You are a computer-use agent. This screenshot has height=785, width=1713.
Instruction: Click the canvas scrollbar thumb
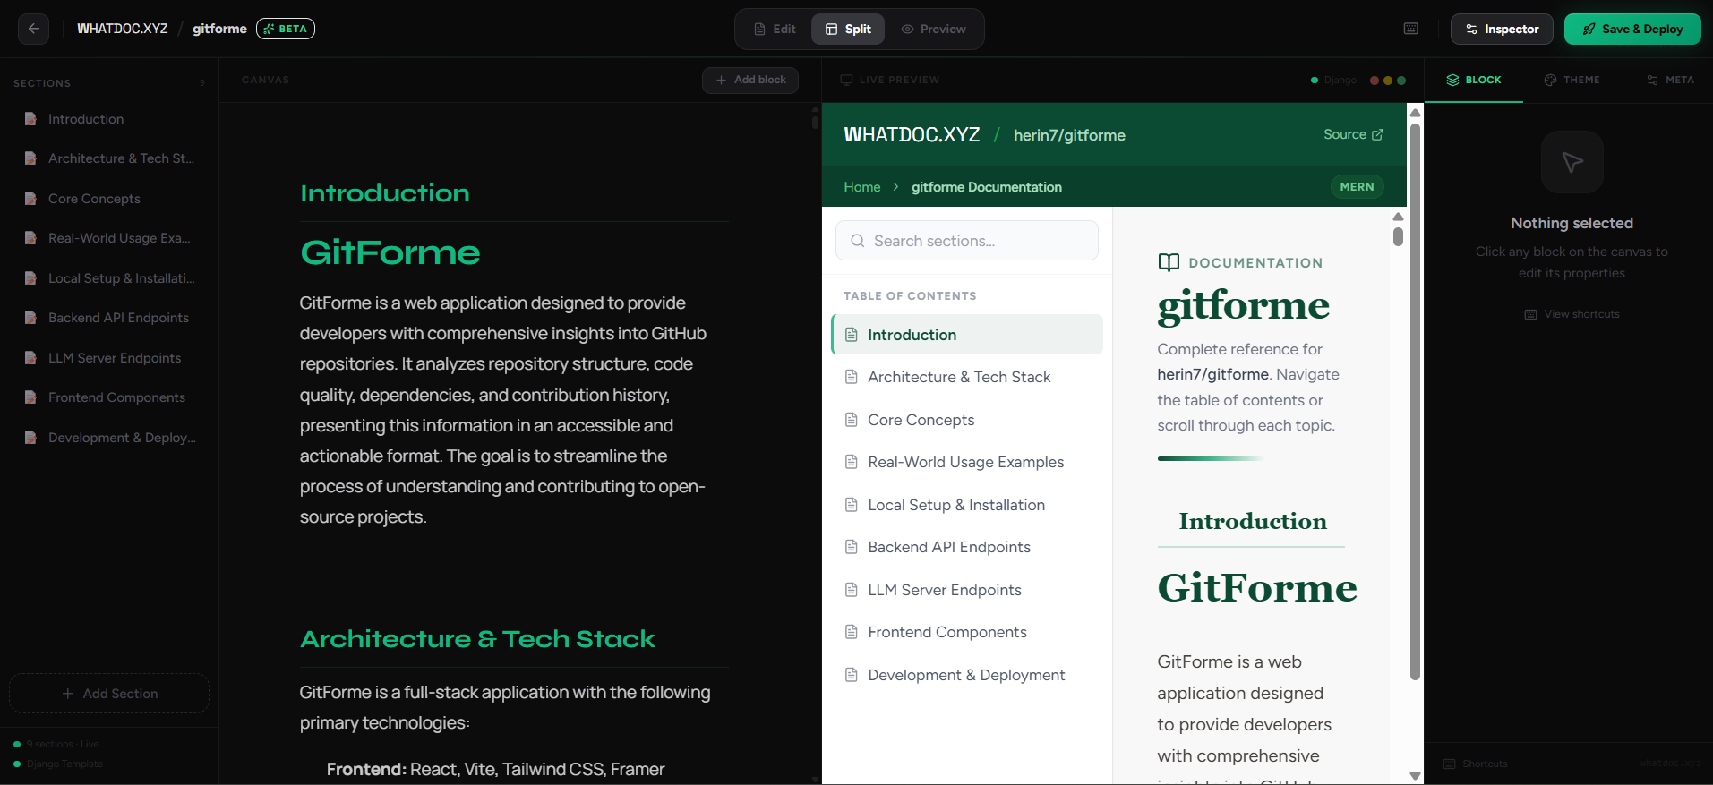pos(815,121)
